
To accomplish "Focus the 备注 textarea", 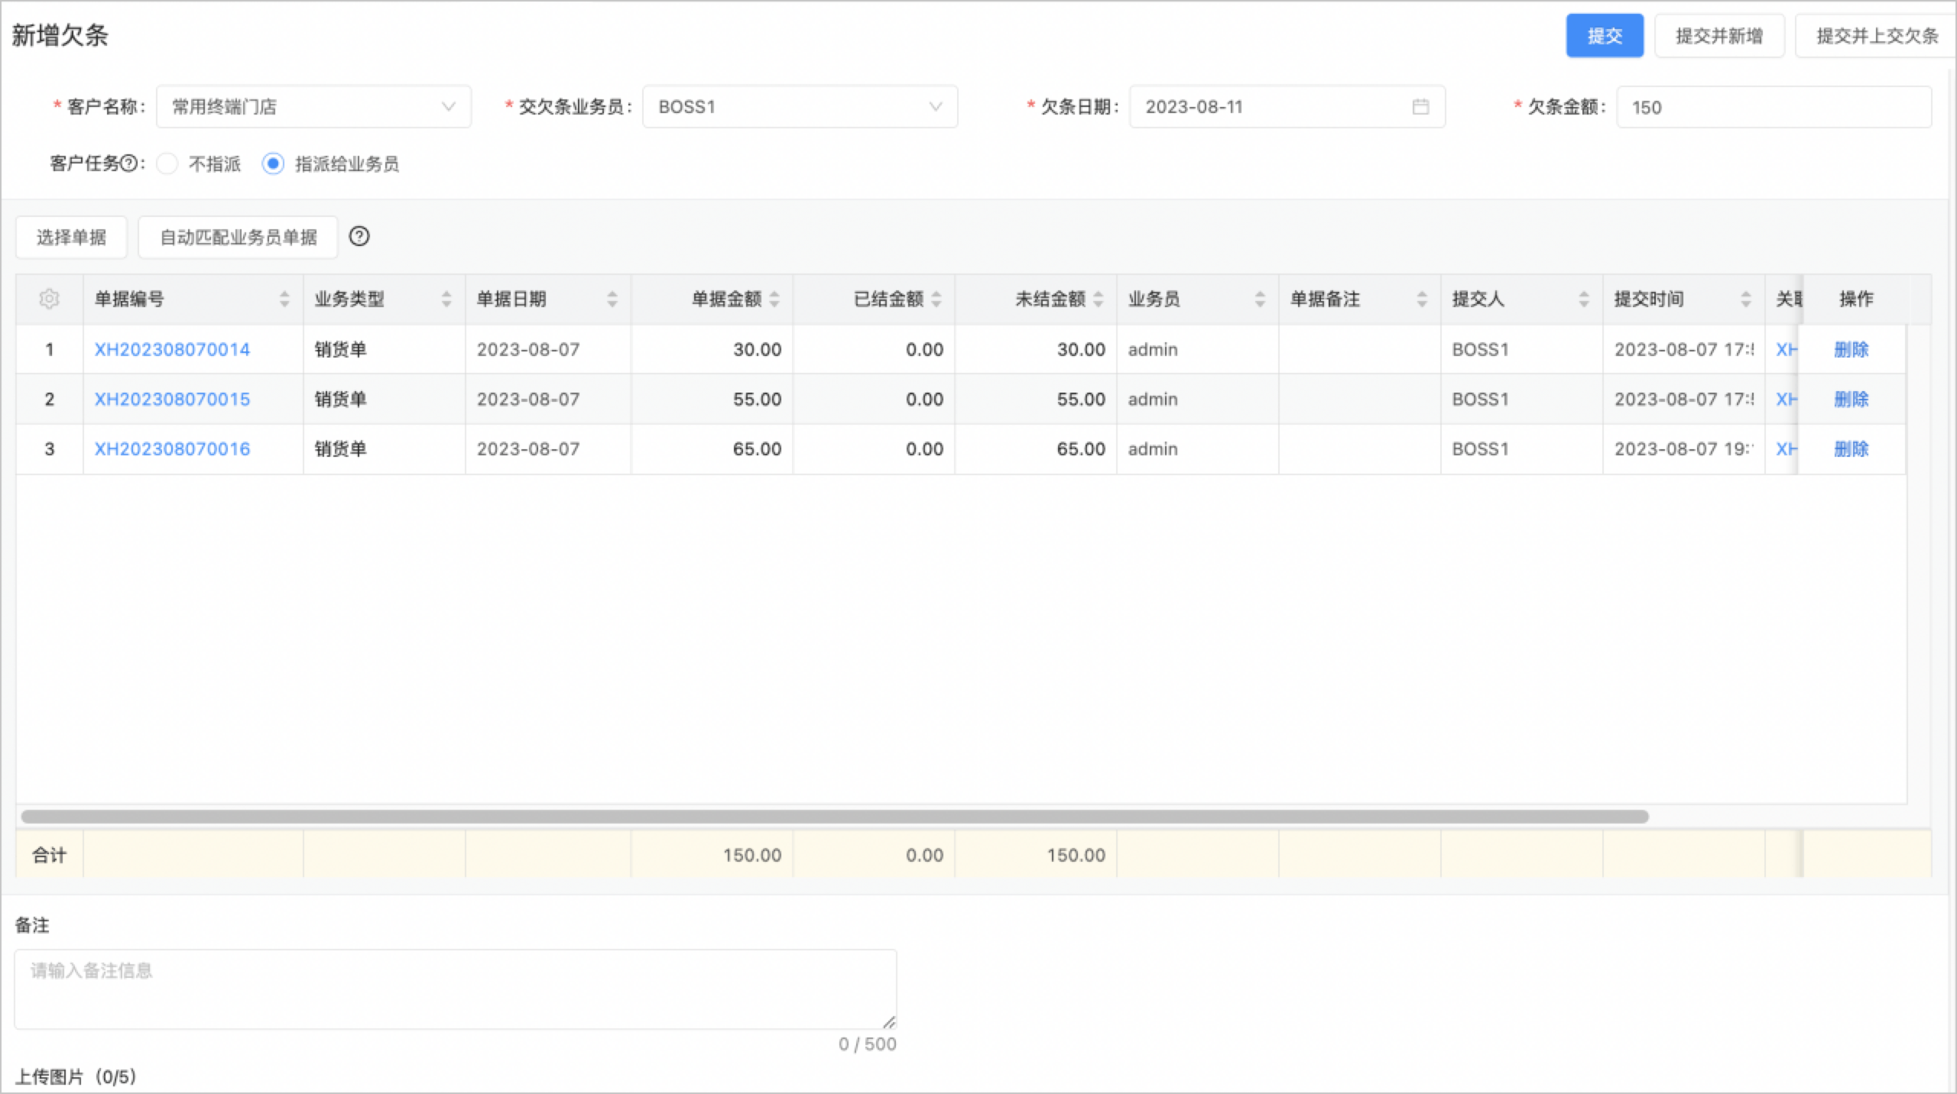I will coord(455,989).
